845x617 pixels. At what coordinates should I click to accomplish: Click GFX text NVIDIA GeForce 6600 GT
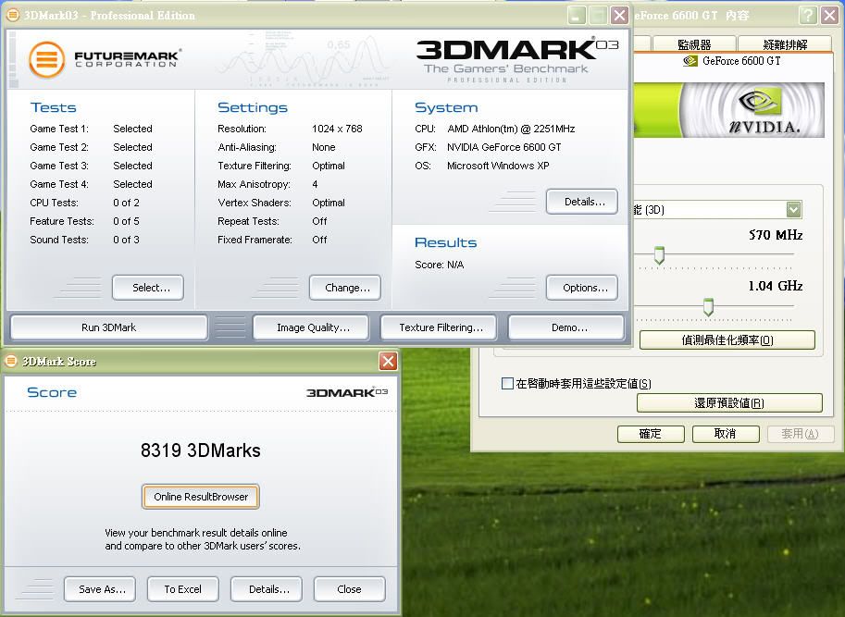(503, 147)
